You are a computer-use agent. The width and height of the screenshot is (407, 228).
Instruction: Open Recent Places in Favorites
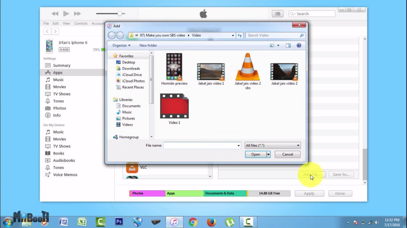click(x=133, y=87)
